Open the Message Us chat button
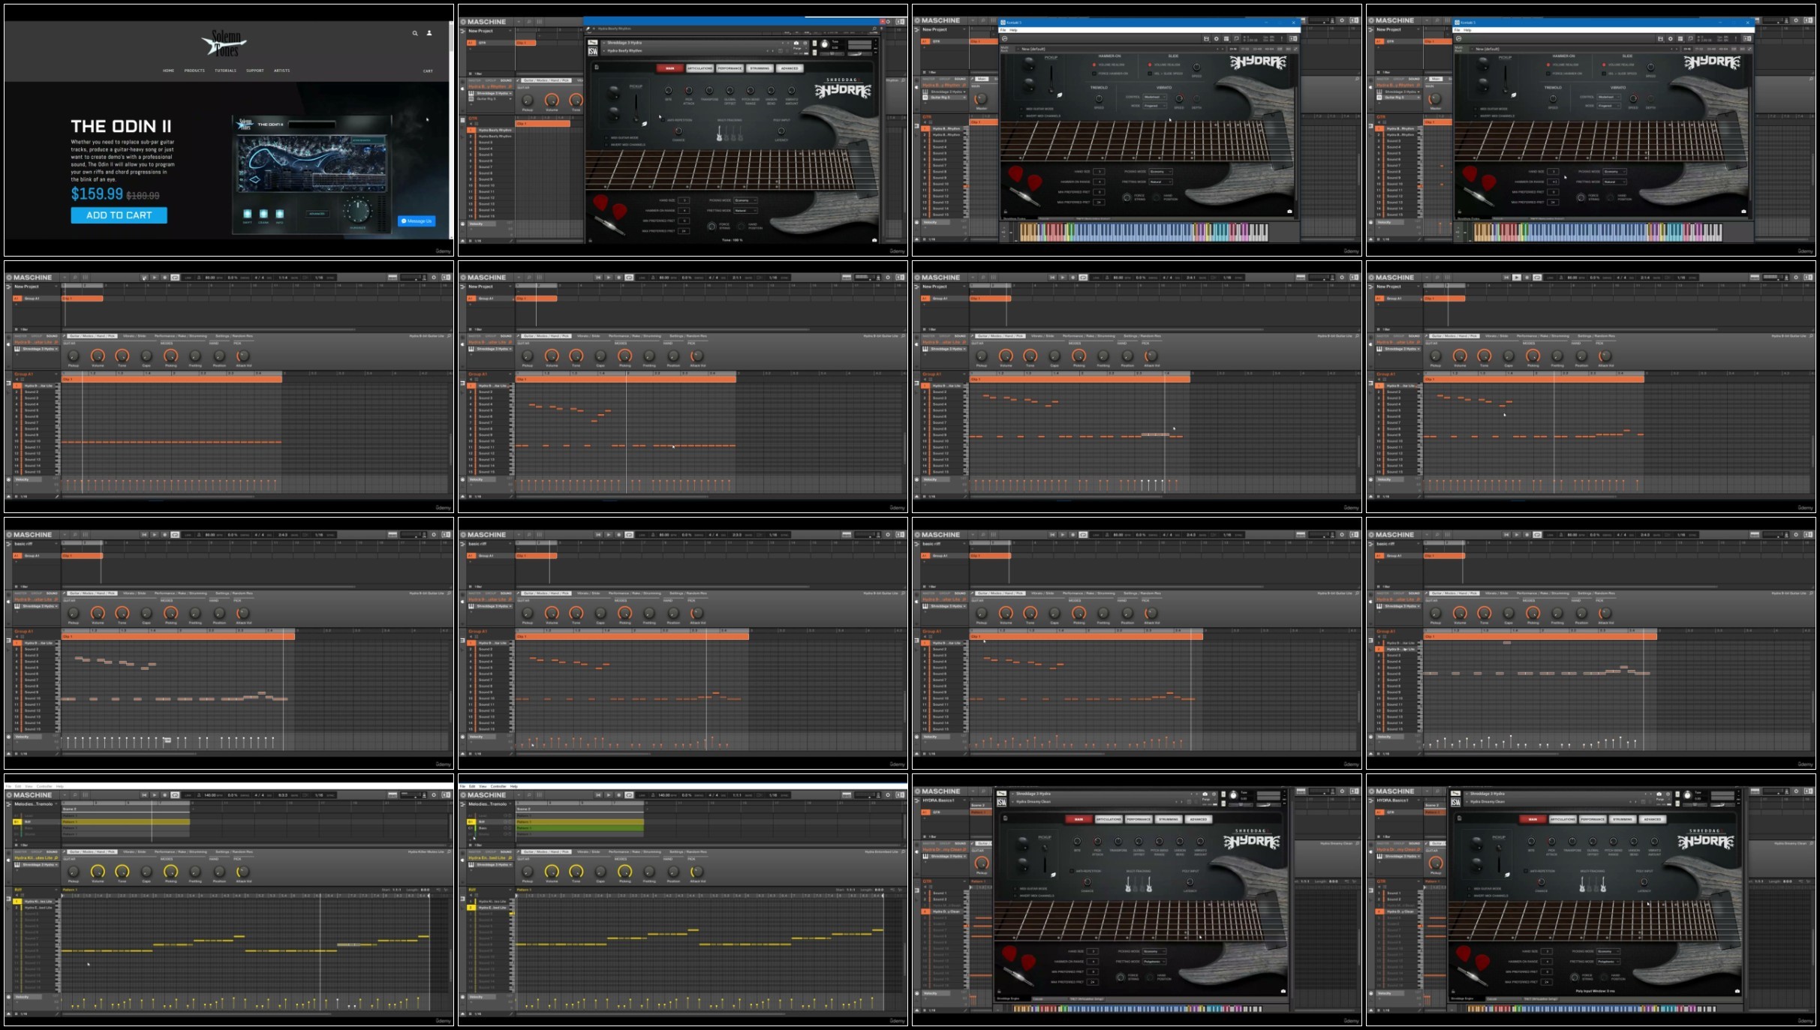Screen dimensions: 1820x1030 pyautogui.click(x=416, y=221)
